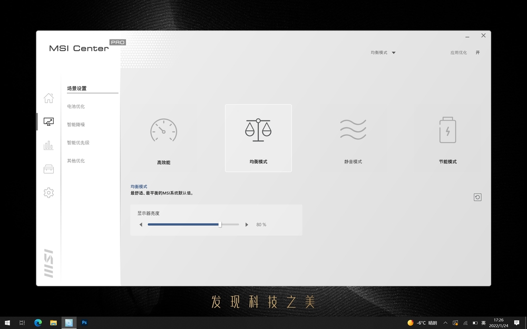This screenshot has width=527, height=329.
Task: Open the 其他优化 menu item
Action: 76,161
